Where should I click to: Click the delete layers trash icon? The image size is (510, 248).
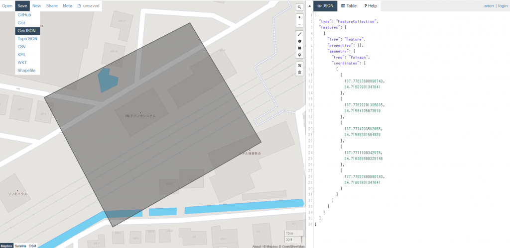tap(299, 73)
